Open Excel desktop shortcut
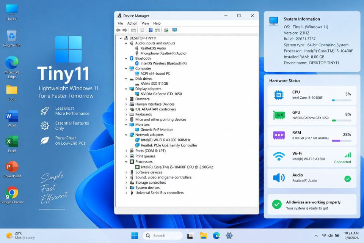Image resolution: width=364 pixels, height=243 pixels. [12, 144]
